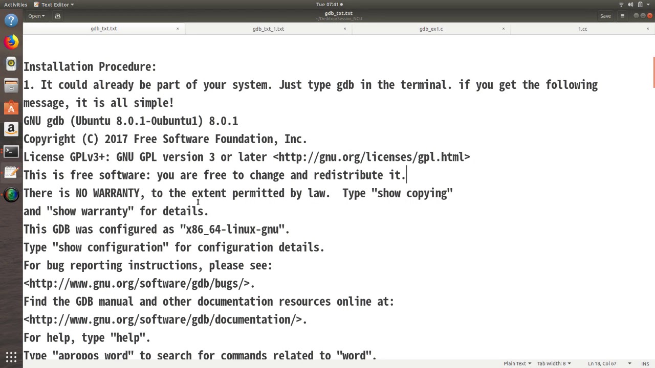Click the 'apropos word' line at bottom
Viewport: 655px width, 368px height.
[200, 355]
